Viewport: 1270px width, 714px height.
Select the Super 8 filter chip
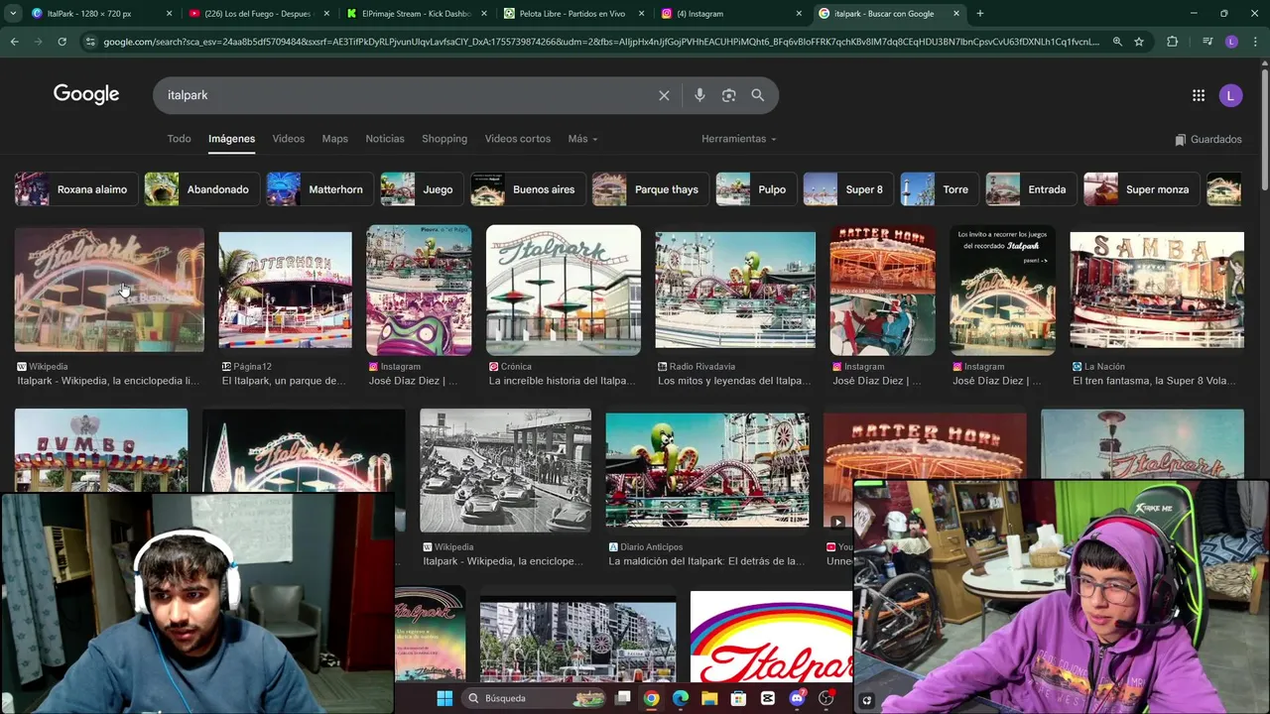click(x=848, y=189)
